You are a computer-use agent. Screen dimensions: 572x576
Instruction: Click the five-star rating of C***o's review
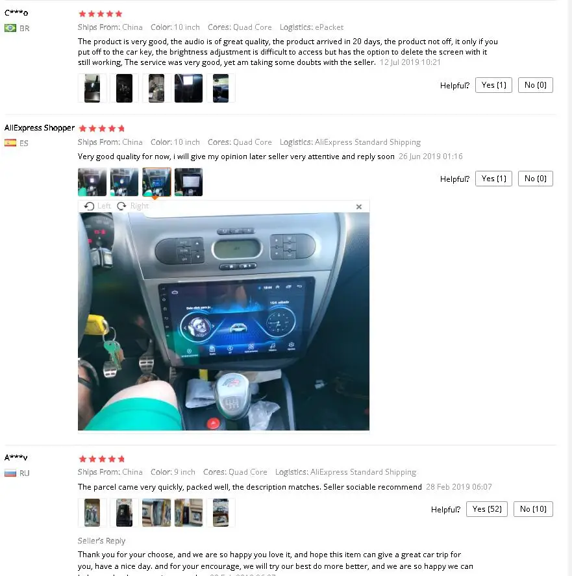coord(100,14)
